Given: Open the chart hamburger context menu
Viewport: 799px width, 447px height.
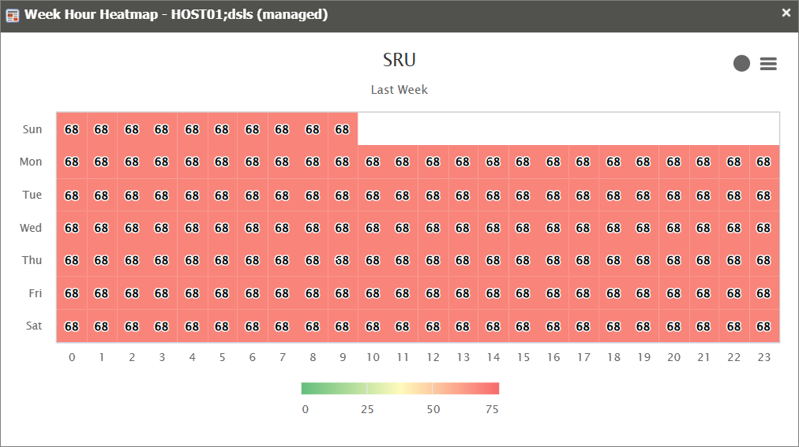Looking at the screenshot, I should [x=768, y=64].
